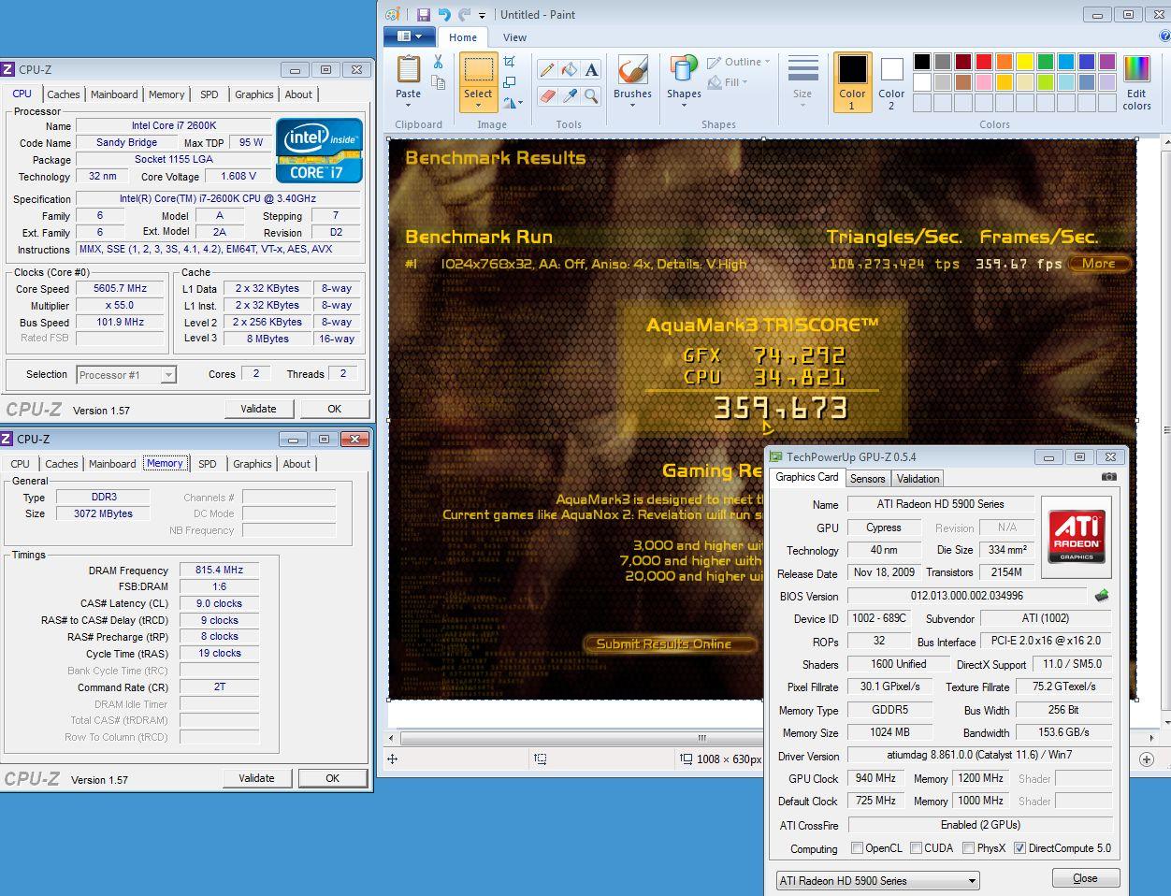Open the Caches tab in top CPU-Z window
This screenshot has height=896, width=1171.
pos(64,94)
